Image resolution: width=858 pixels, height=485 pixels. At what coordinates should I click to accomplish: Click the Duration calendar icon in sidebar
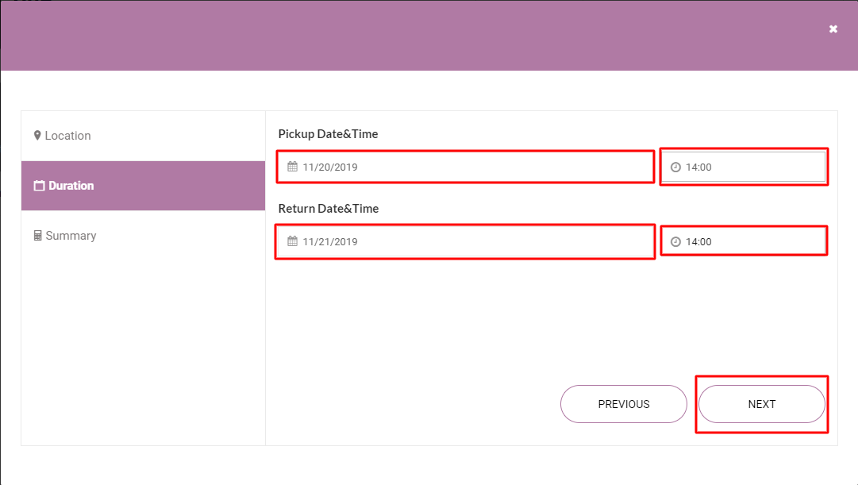(x=39, y=186)
